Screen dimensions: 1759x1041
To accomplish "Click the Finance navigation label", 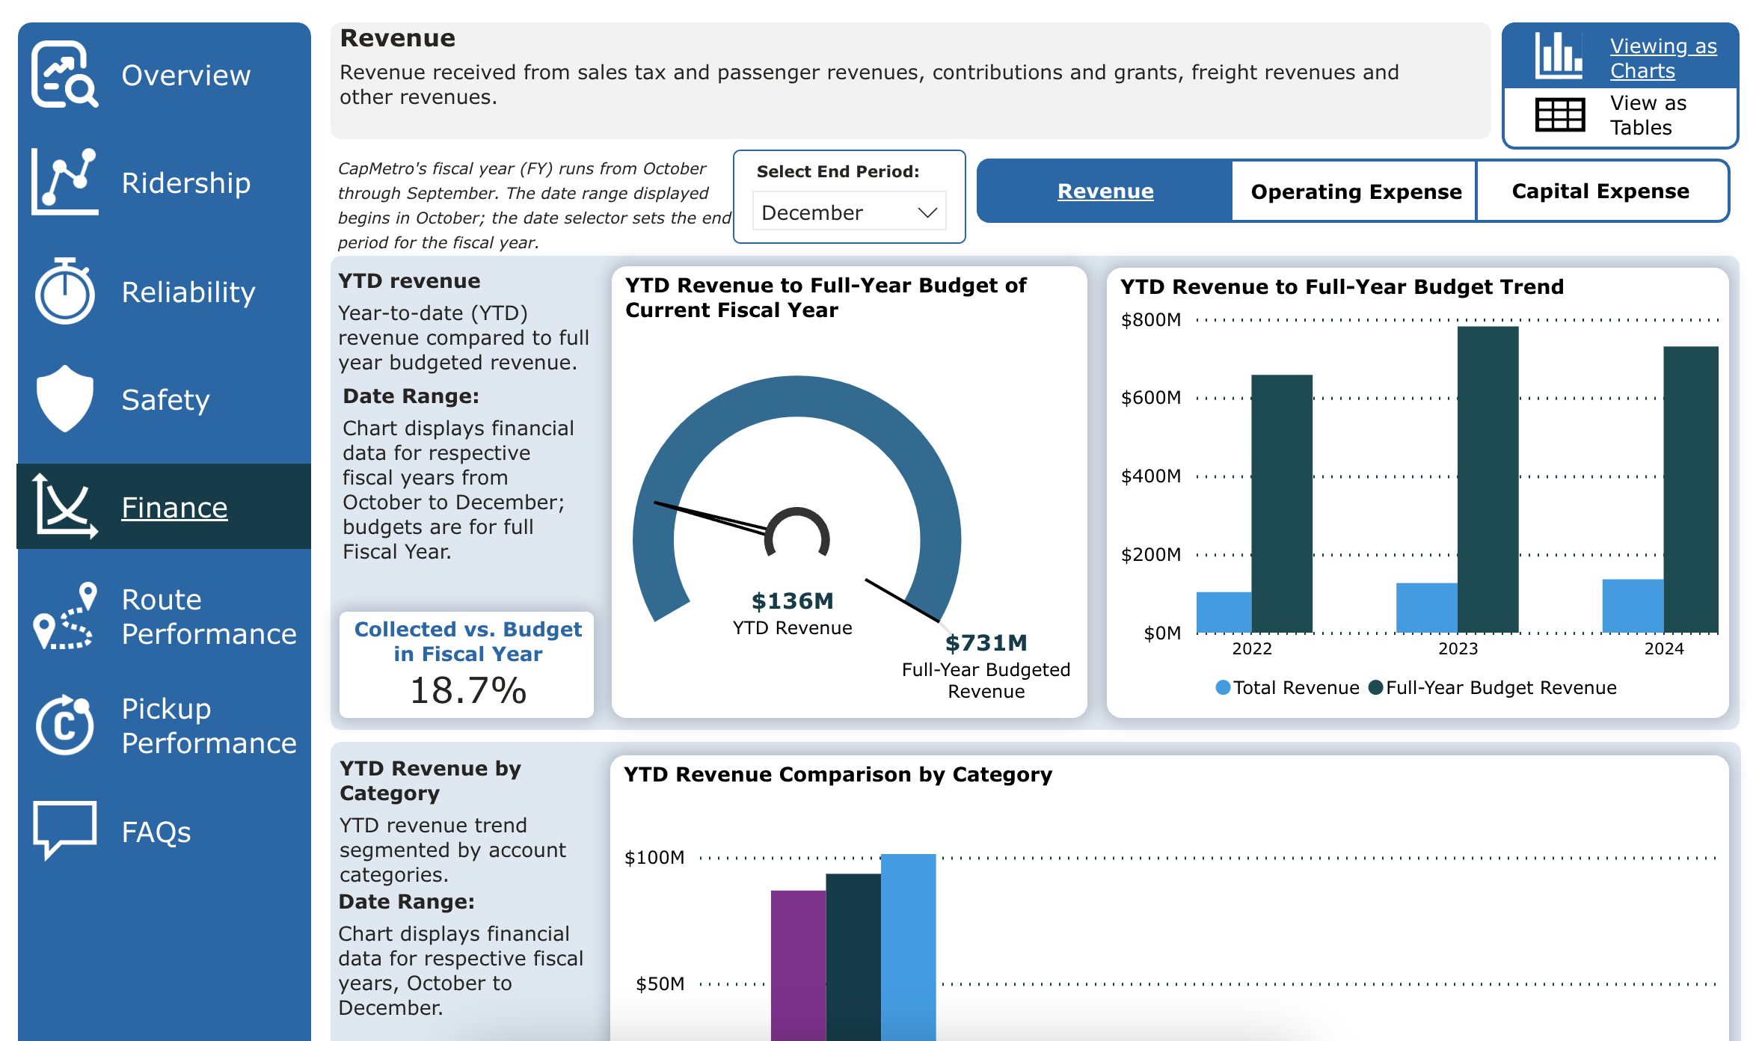I will (174, 506).
